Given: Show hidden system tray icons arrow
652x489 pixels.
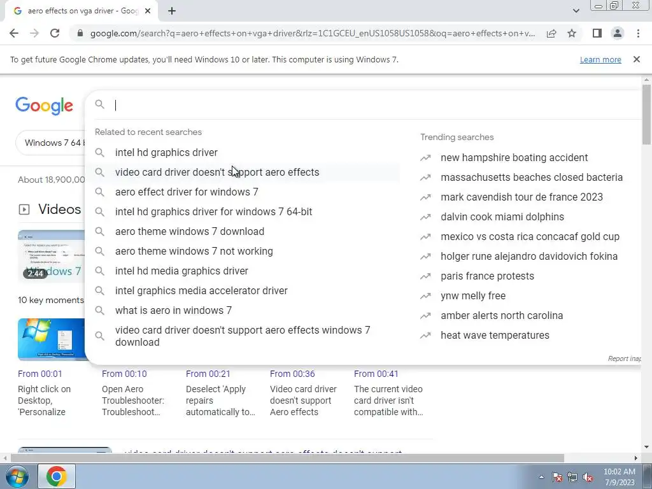Looking at the screenshot, I should [541, 477].
